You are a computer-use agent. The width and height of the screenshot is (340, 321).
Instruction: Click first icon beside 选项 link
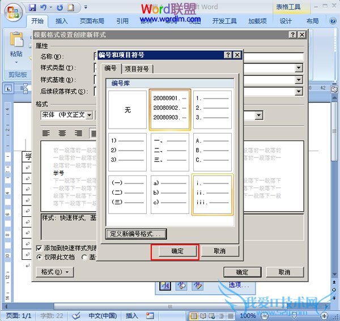tap(165, 286)
